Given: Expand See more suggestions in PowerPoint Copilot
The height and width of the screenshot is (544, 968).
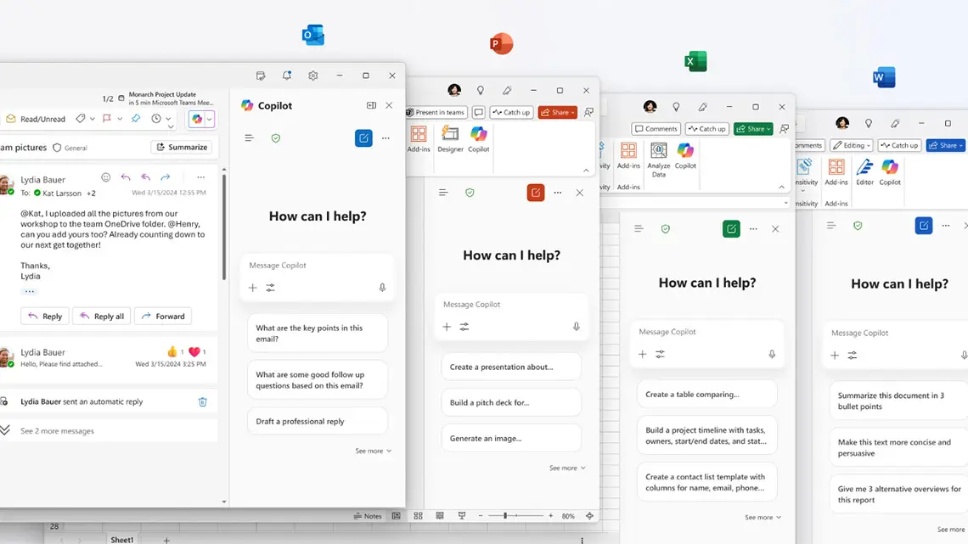Looking at the screenshot, I should [567, 468].
